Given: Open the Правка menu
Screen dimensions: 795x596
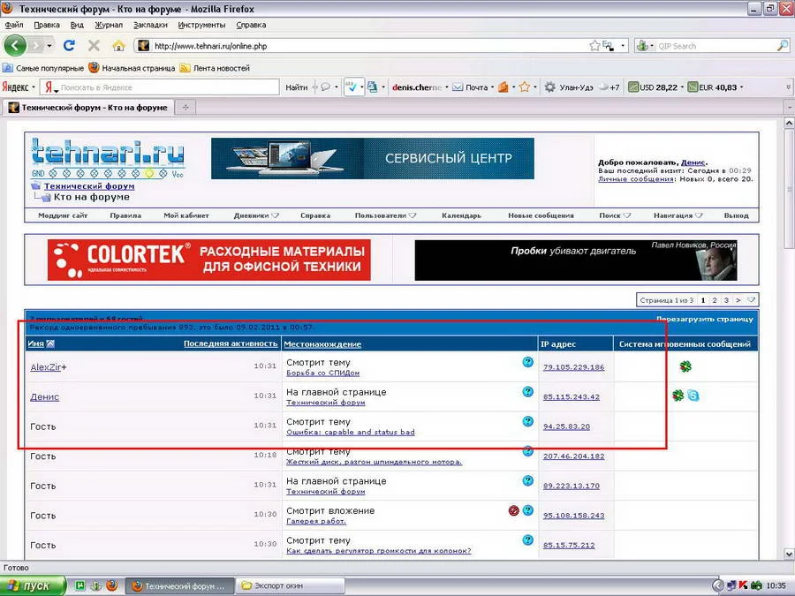Looking at the screenshot, I should [x=47, y=25].
